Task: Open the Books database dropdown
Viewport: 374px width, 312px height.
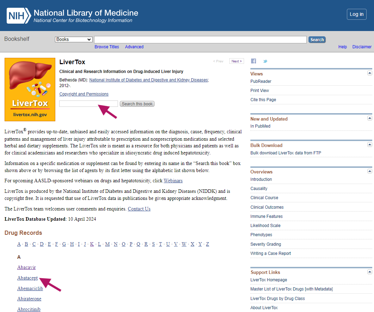Action: point(74,39)
